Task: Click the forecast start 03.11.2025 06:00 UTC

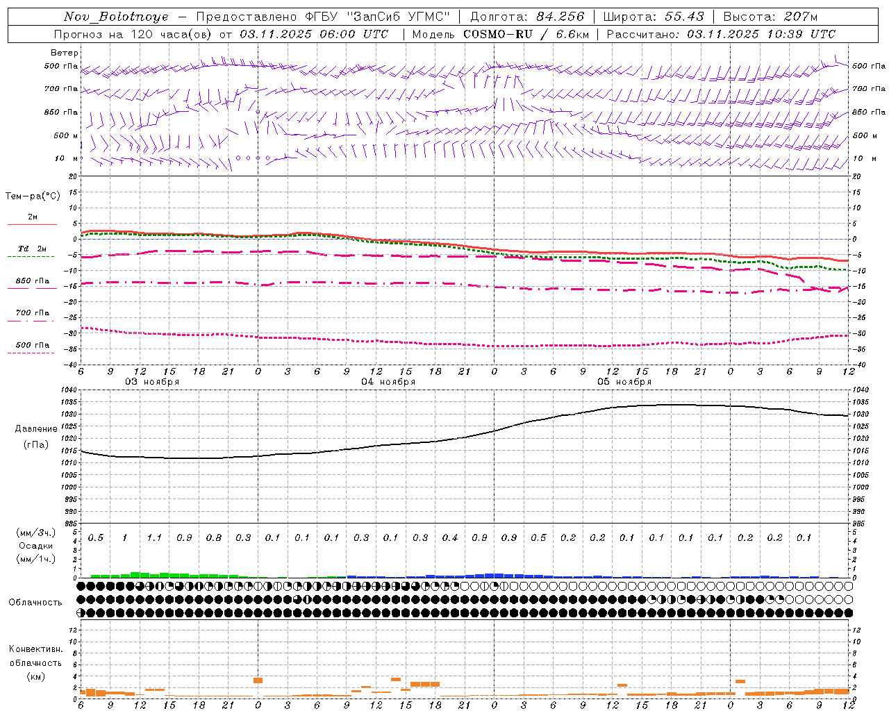Action: pyautogui.click(x=314, y=34)
